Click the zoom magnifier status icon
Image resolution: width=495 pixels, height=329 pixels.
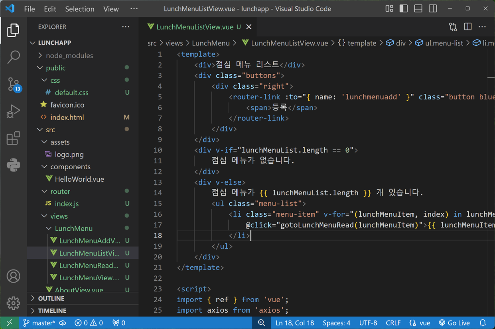pyautogui.click(x=261, y=323)
